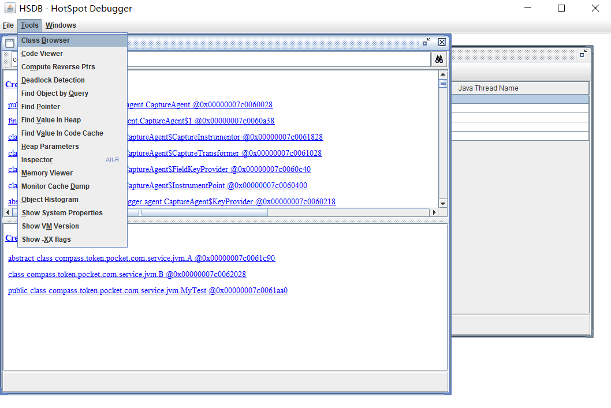
Task: Maximize the HSDB main window
Action: 561,8
